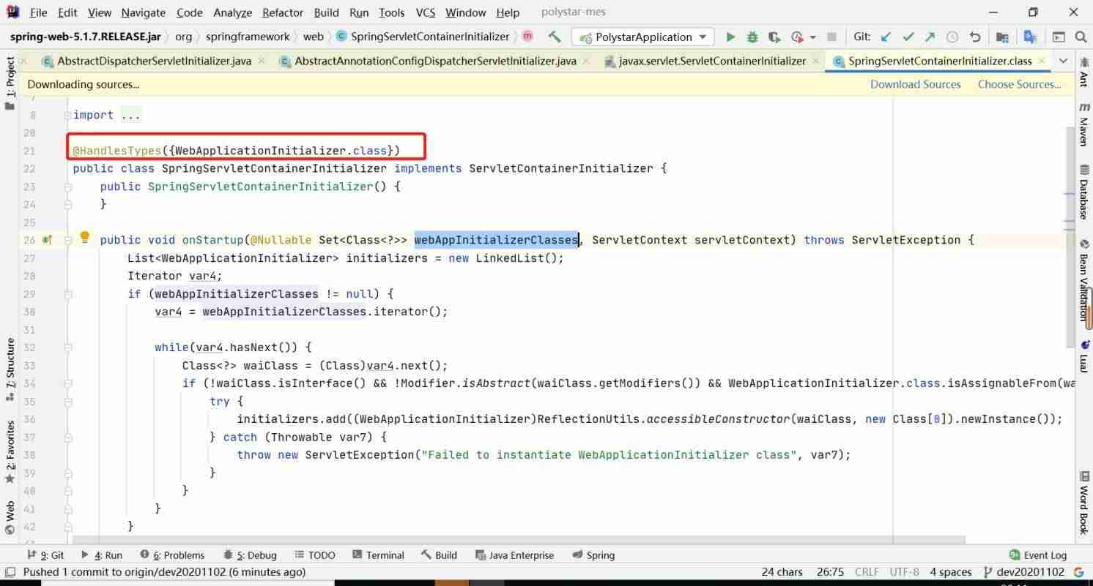The height and width of the screenshot is (586, 1093).
Task: Click the Download Sources link
Action: (x=915, y=84)
